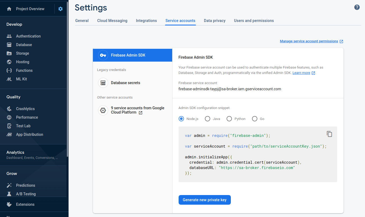Click the sidebar vertical scrollbar
The height and width of the screenshot is (217, 365).
[67, 79]
